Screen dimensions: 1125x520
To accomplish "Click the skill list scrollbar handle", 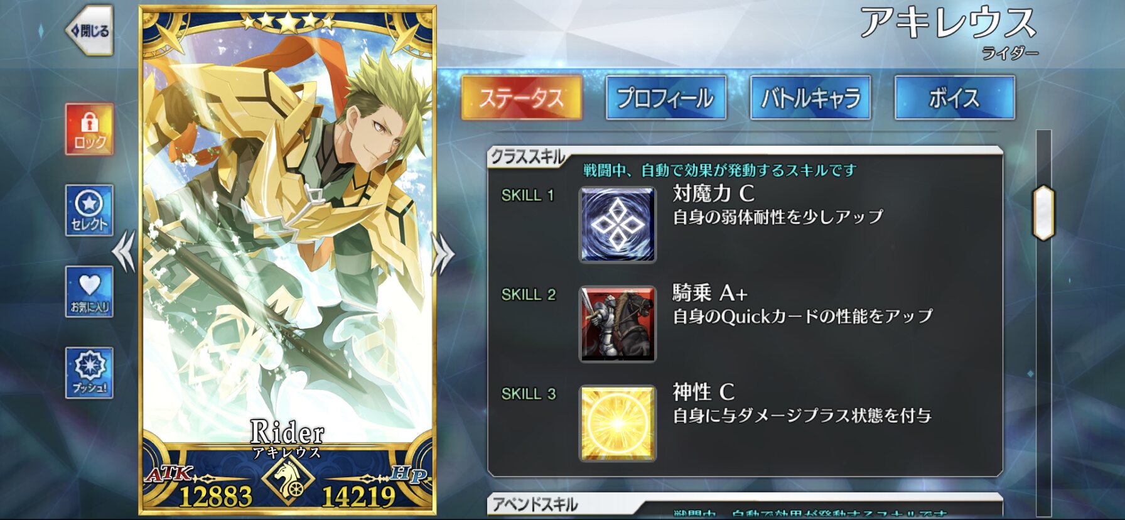I will tap(1043, 213).
